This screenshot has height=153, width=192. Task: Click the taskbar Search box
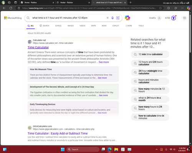(x=83, y=150)
